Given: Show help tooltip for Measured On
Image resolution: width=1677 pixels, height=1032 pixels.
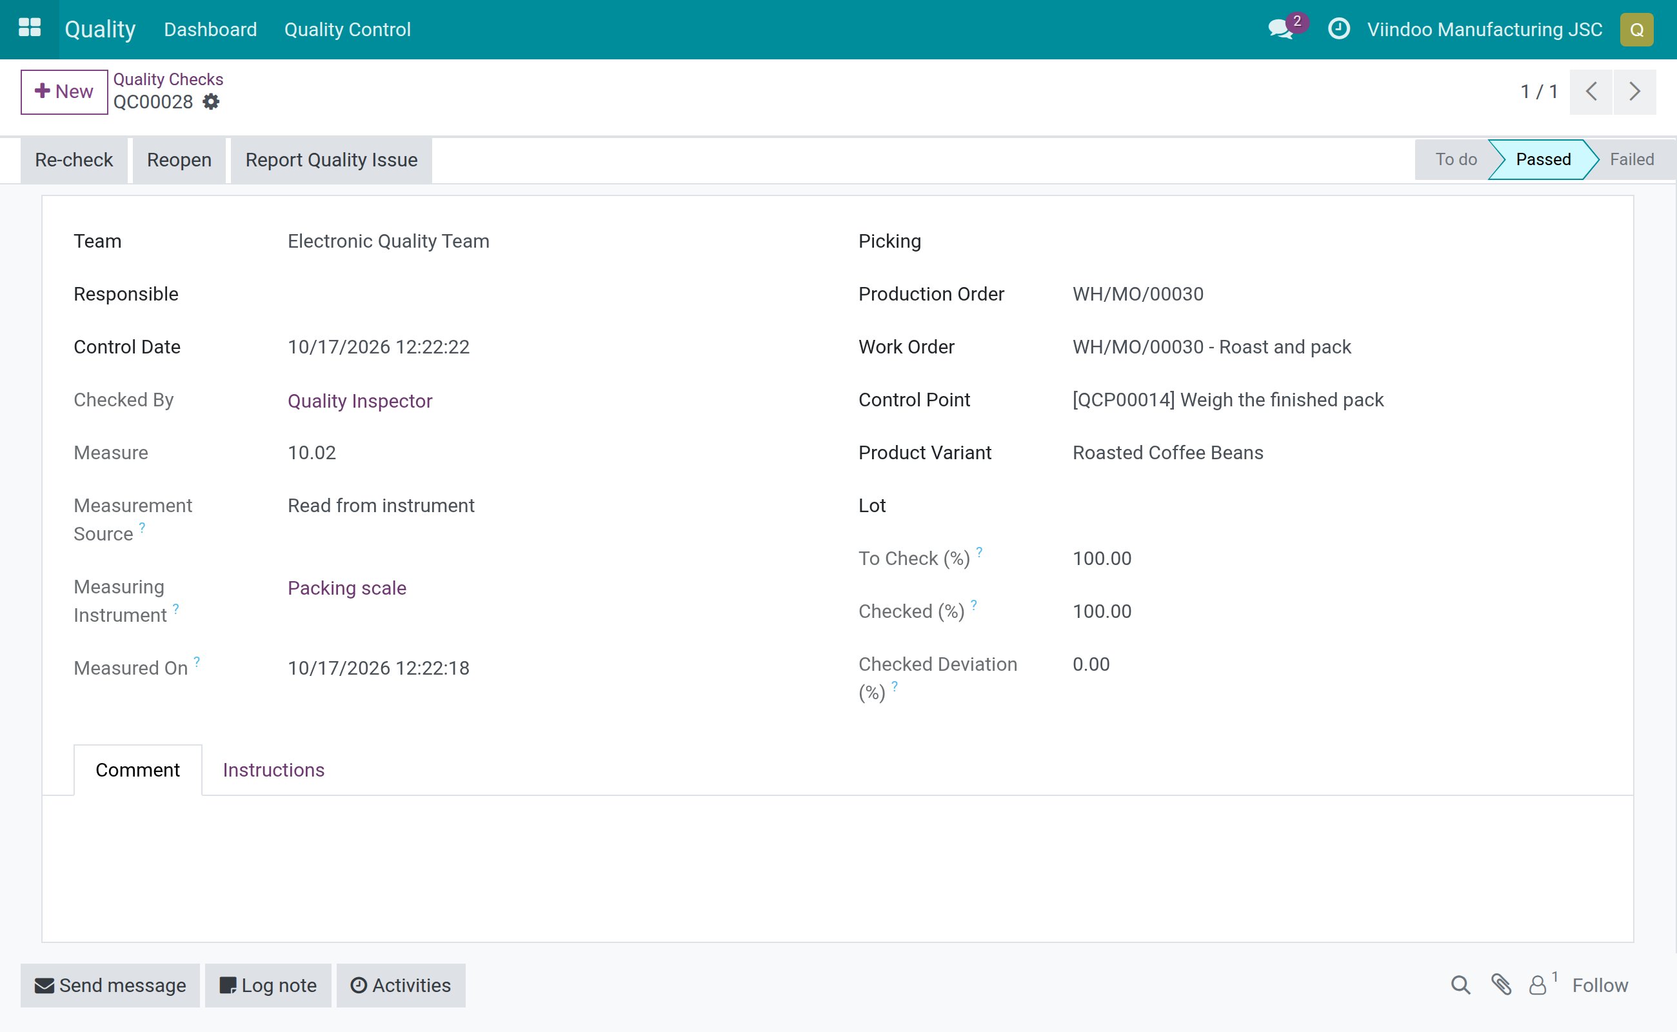Looking at the screenshot, I should [197, 660].
